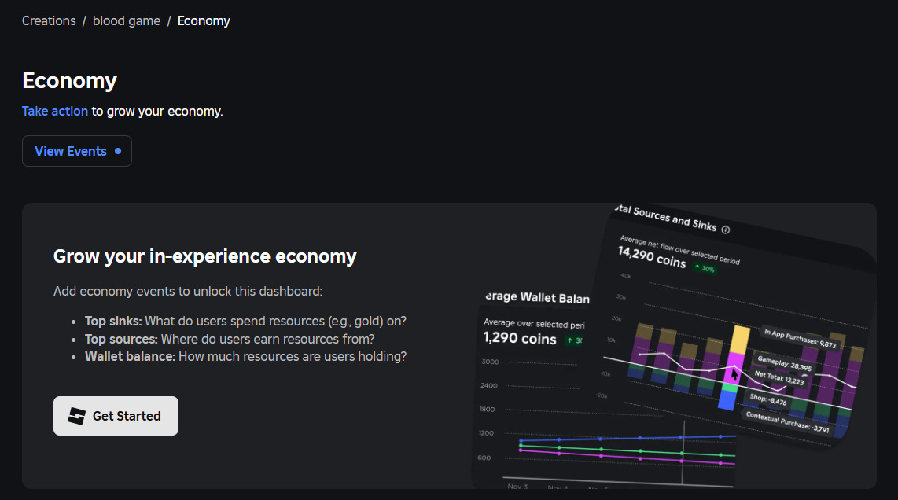The width and height of the screenshot is (898, 500).
Task: Click the blue dot beside View Events
Action: tap(118, 151)
